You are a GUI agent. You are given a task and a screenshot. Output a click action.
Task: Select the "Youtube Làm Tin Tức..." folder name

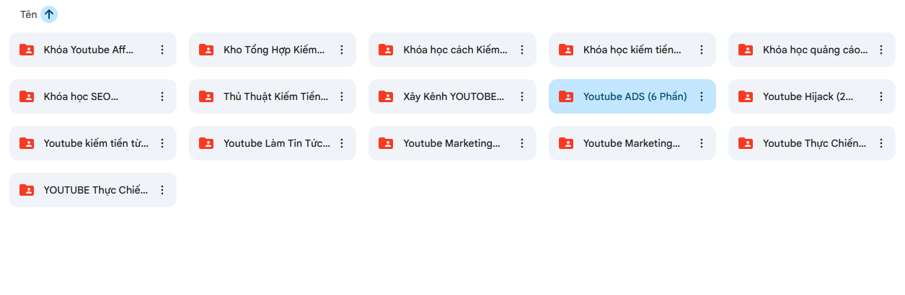pos(277,143)
